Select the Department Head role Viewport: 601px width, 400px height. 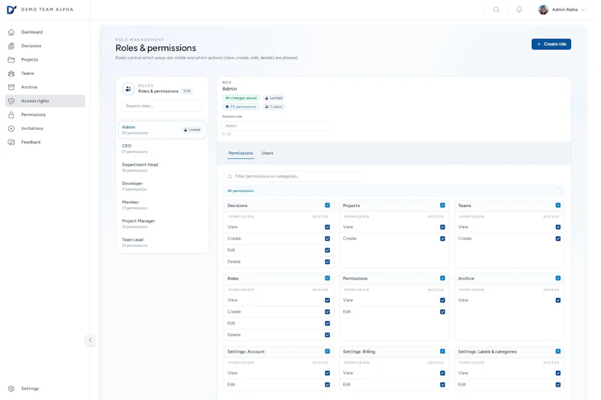pyautogui.click(x=162, y=167)
